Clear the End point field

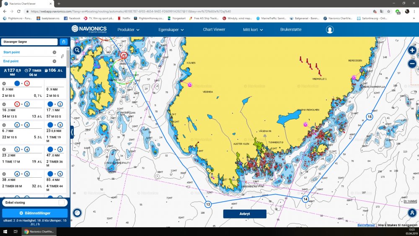54,61
